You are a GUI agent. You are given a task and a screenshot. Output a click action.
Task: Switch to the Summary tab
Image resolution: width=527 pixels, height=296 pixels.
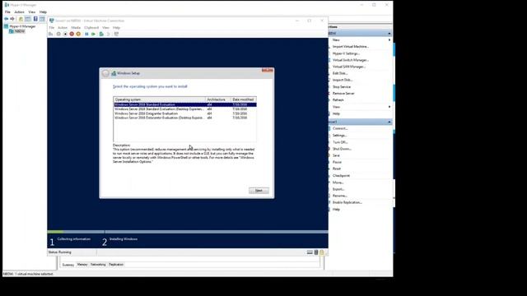pyautogui.click(x=68, y=265)
